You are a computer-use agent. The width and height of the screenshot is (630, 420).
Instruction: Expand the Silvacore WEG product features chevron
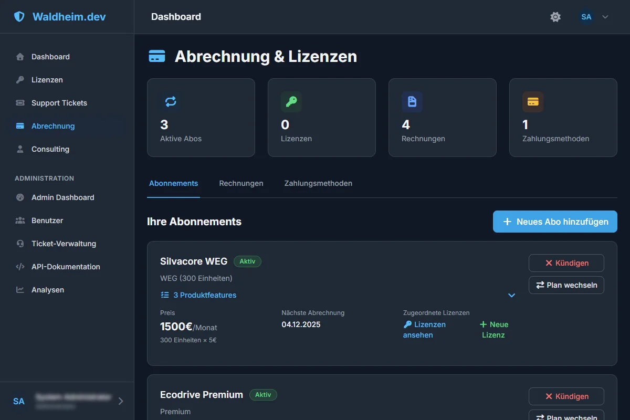[x=511, y=296]
